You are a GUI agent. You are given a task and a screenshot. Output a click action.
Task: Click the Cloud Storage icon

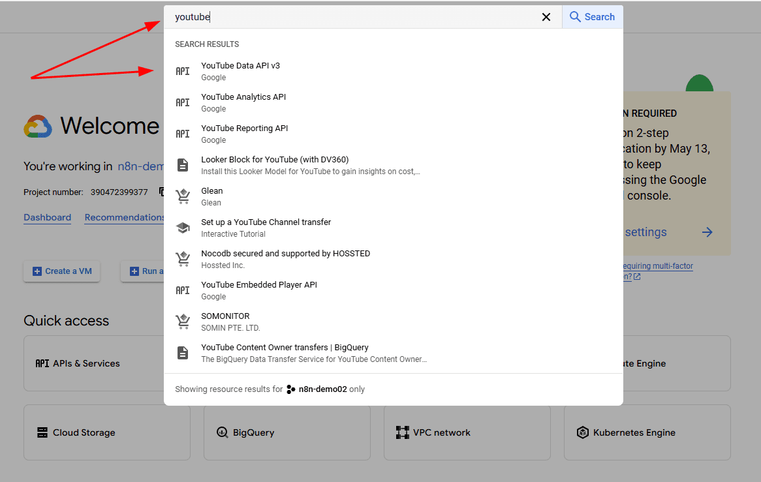click(42, 432)
